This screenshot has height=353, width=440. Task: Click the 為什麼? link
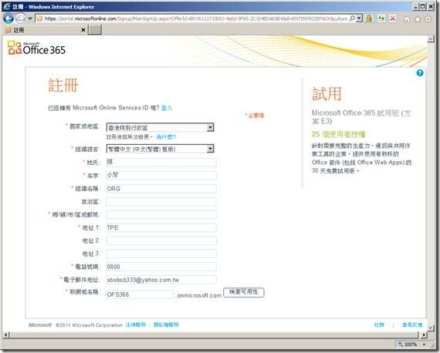coord(166,137)
